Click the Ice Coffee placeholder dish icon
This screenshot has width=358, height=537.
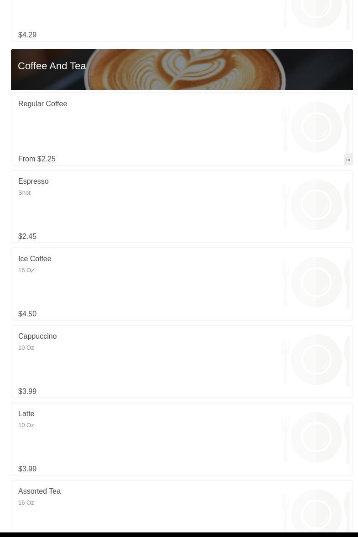(x=316, y=282)
